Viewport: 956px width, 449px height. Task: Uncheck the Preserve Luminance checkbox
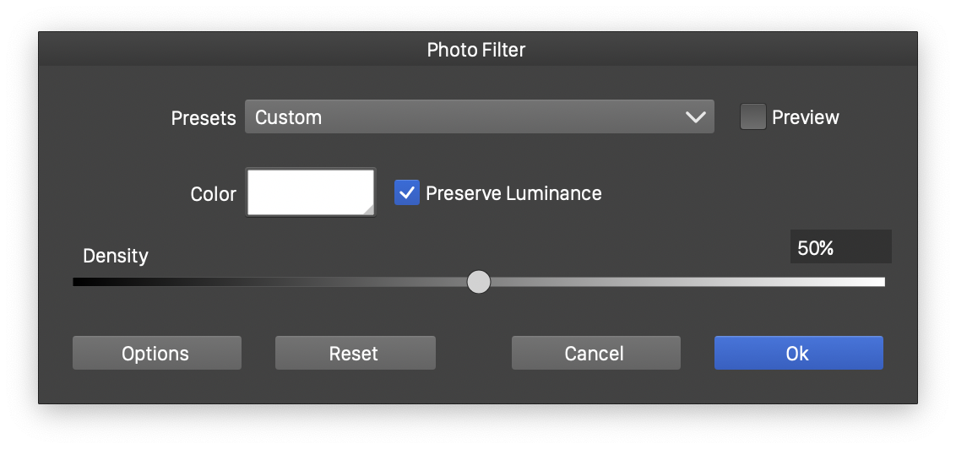point(407,193)
